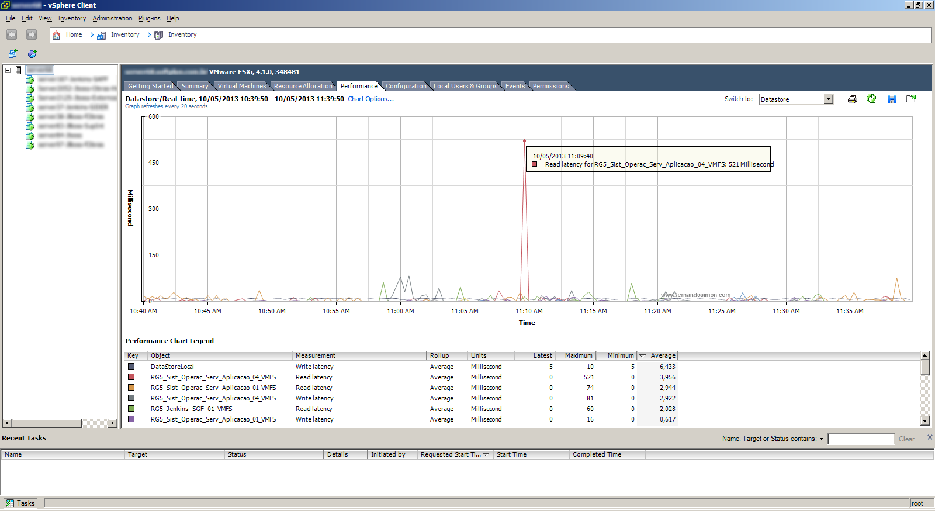Open the View menu

click(x=45, y=18)
